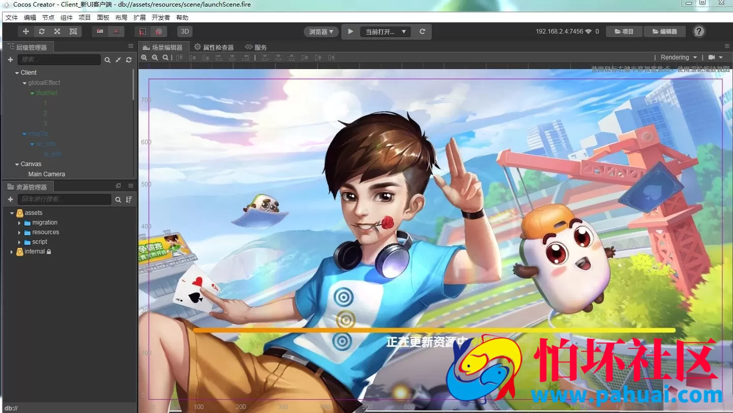
Task: Click the hierarchy search input field
Action: coord(59,60)
